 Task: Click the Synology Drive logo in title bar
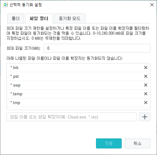click(5, 5)
